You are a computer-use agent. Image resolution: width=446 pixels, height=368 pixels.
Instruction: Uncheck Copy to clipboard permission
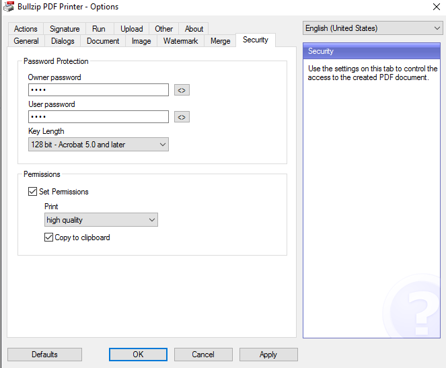(x=48, y=237)
